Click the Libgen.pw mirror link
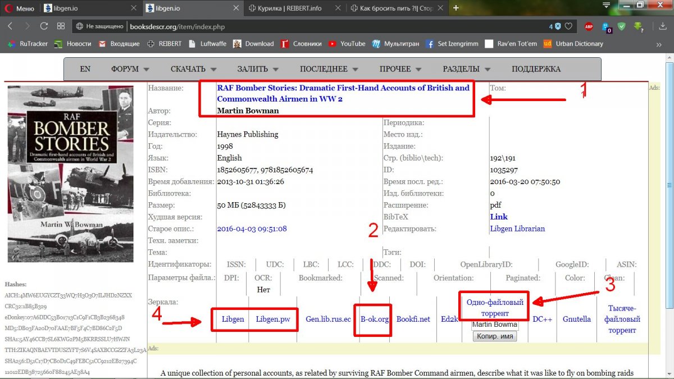The image size is (674, 379). (273, 319)
